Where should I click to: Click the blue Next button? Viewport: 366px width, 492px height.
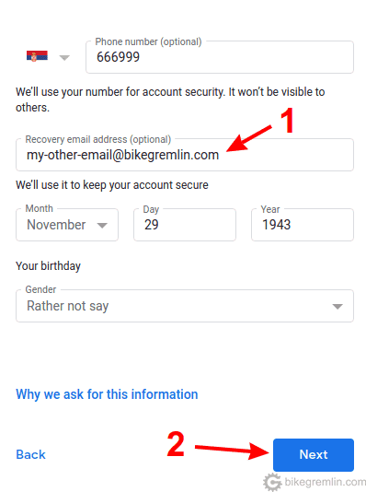314,454
